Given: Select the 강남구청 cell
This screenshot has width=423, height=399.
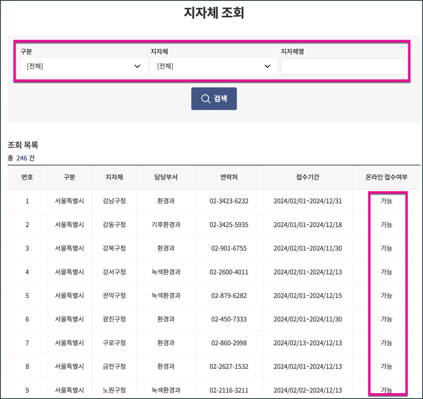Looking at the screenshot, I should 114,201.
